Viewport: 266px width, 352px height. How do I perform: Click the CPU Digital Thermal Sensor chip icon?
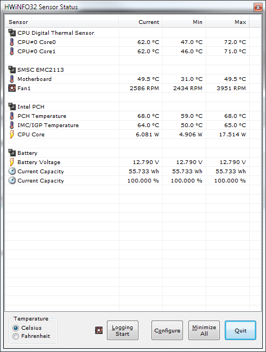(x=12, y=33)
